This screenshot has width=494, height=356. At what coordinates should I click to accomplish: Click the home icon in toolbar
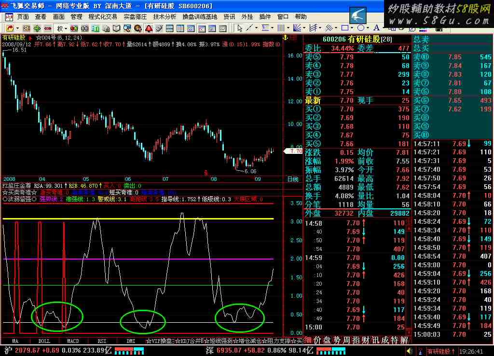pos(10,28)
